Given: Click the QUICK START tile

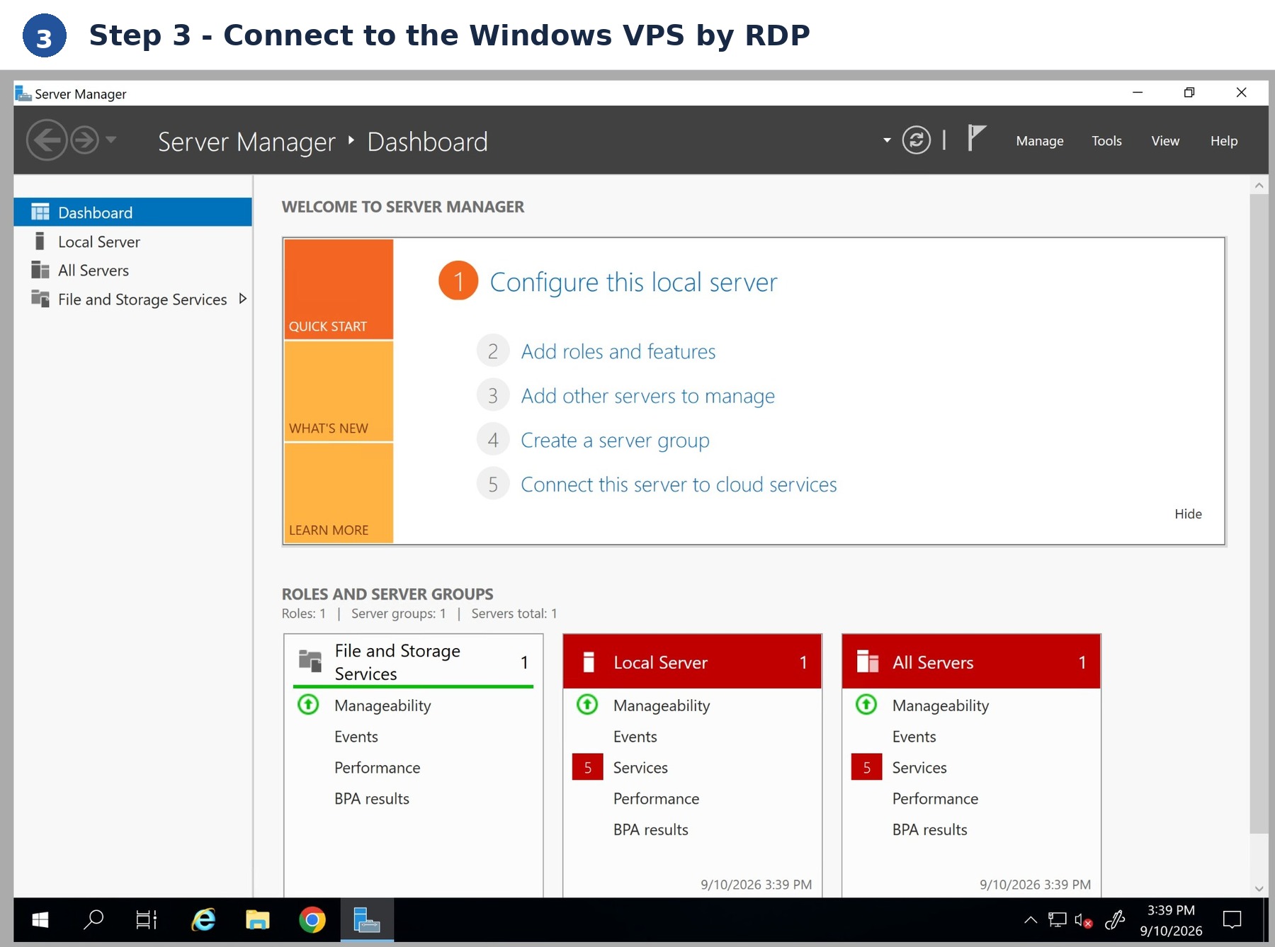Looking at the screenshot, I should point(339,289).
